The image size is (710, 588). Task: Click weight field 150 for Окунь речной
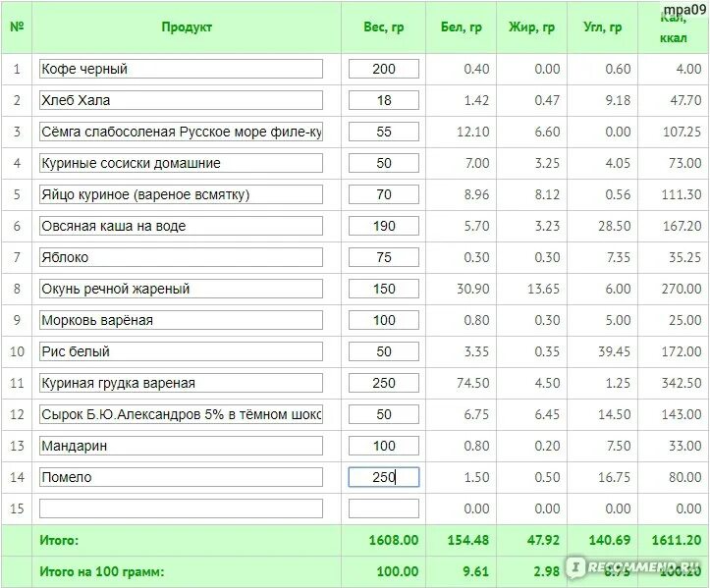(384, 289)
